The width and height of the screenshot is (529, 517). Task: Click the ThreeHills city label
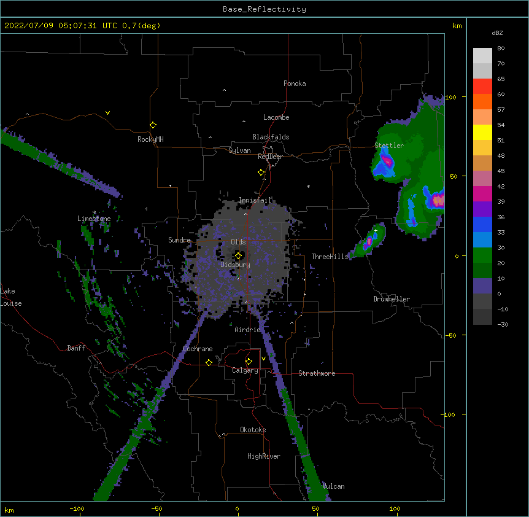[x=330, y=257]
